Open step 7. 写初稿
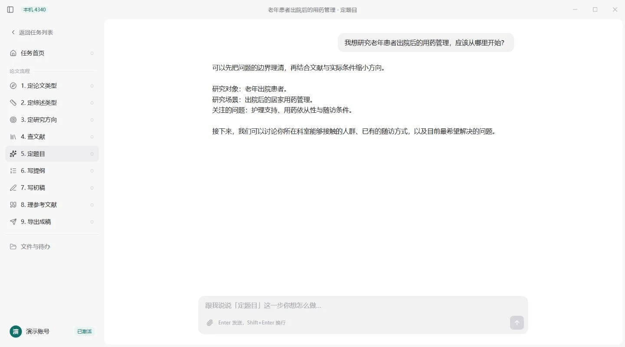Image resolution: width=625 pixels, height=347 pixels. (52, 188)
